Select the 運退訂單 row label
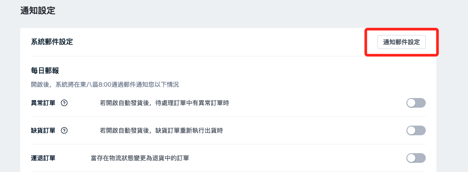468x172 pixels. 43,158
